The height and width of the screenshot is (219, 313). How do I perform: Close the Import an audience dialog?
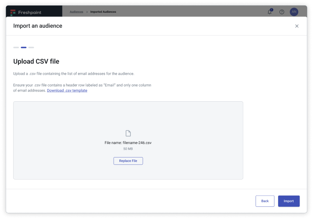(297, 26)
